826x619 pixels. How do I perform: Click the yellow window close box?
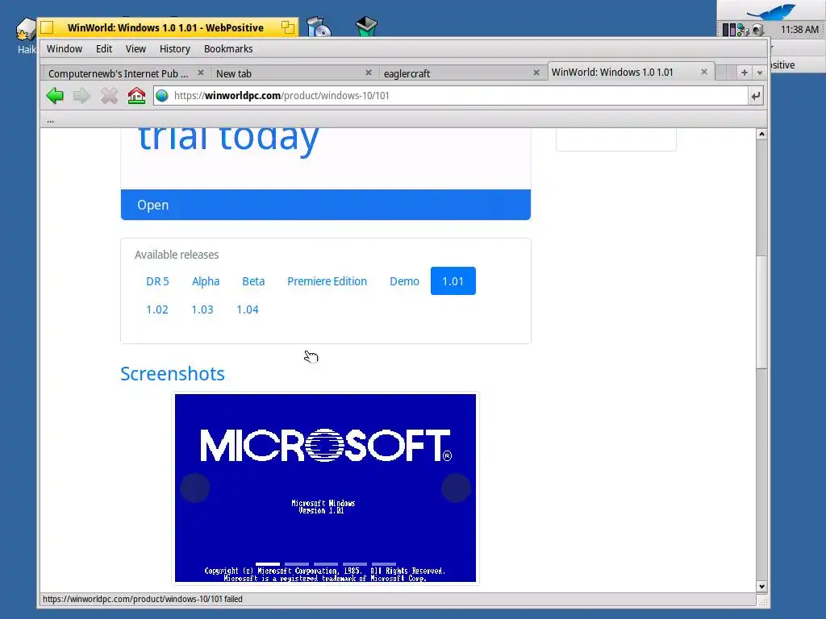(48, 27)
